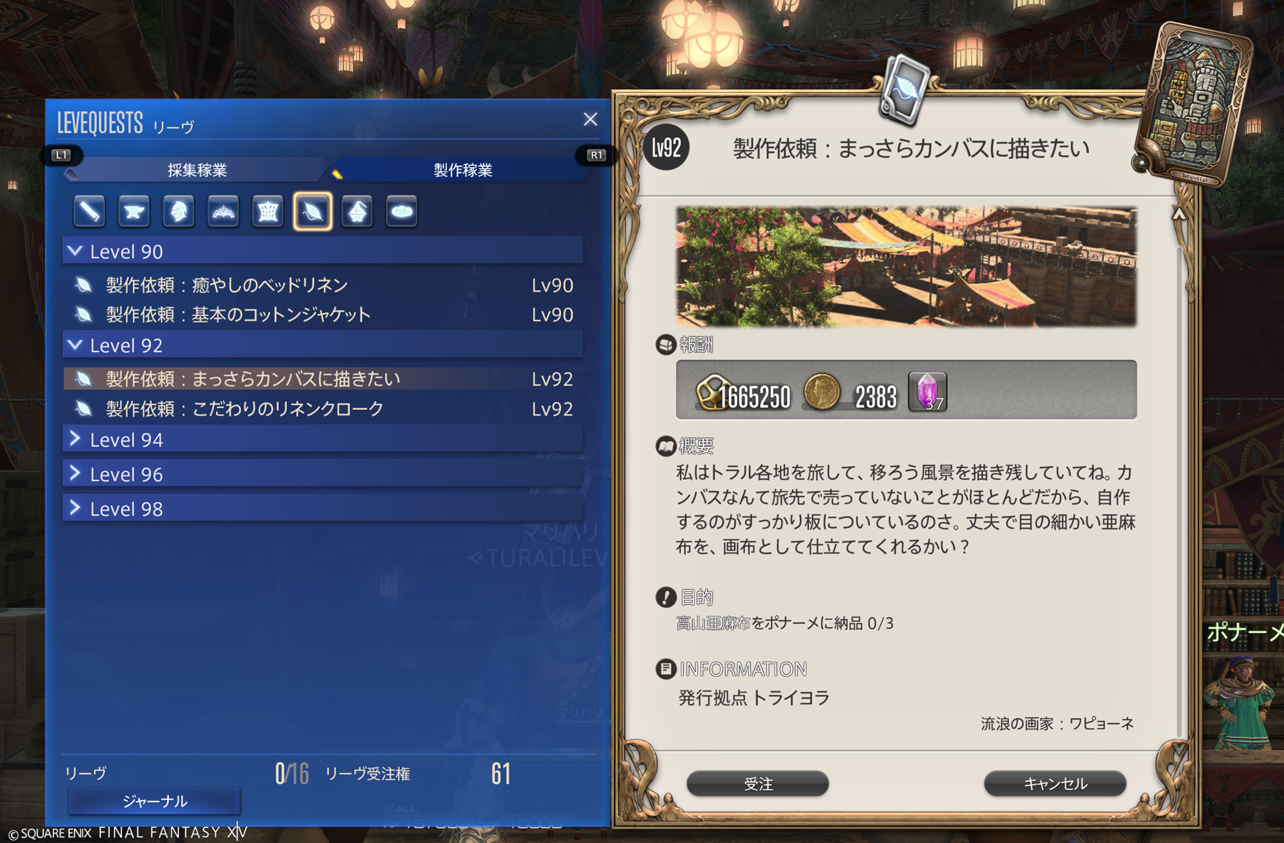This screenshot has width=1284, height=843.
Task: Select the Blacksmith anvil class icon
Action: pyautogui.click(x=134, y=211)
